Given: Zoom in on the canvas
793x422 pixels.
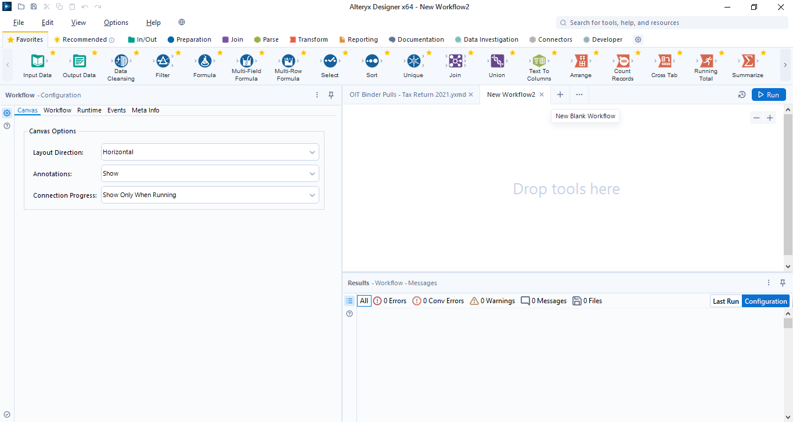Looking at the screenshot, I should 770,118.
